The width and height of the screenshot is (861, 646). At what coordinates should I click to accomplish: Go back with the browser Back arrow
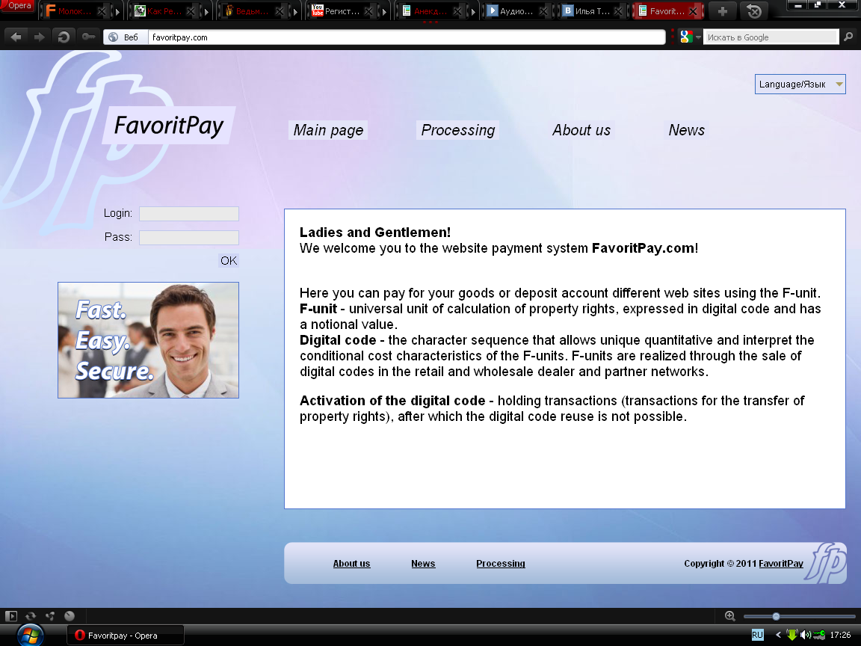pos(16,37)
